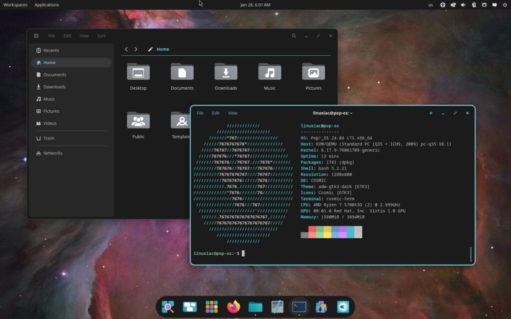This screenshot has width=511, height=319.
Task: Launch the terminal emulator from the dock
Action: pos(298,307)
